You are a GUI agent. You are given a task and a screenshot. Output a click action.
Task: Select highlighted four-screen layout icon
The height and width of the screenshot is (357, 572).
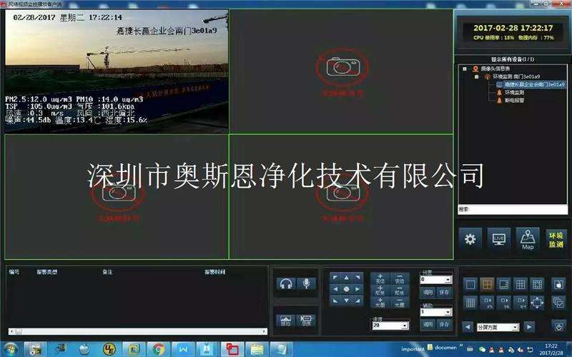tap(487, 284)
